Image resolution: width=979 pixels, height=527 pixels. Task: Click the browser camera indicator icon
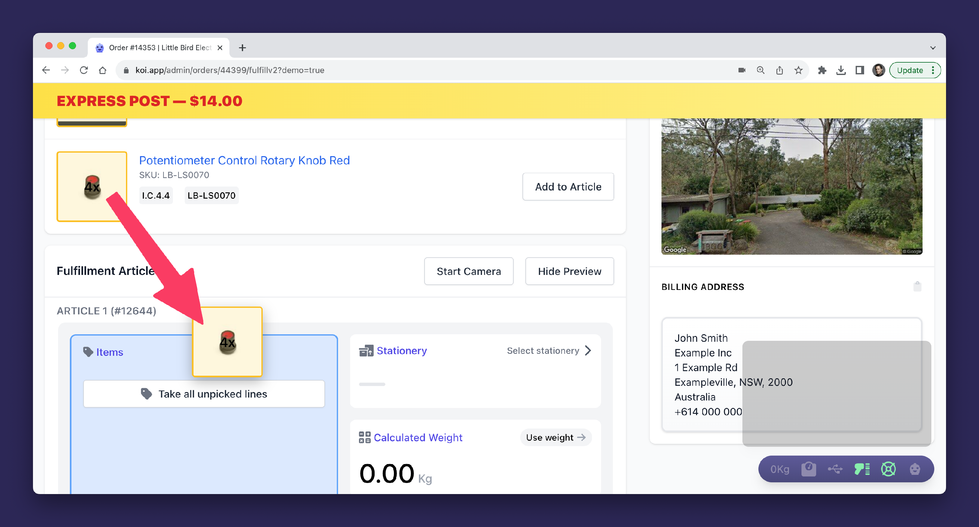tap(741, 70)
